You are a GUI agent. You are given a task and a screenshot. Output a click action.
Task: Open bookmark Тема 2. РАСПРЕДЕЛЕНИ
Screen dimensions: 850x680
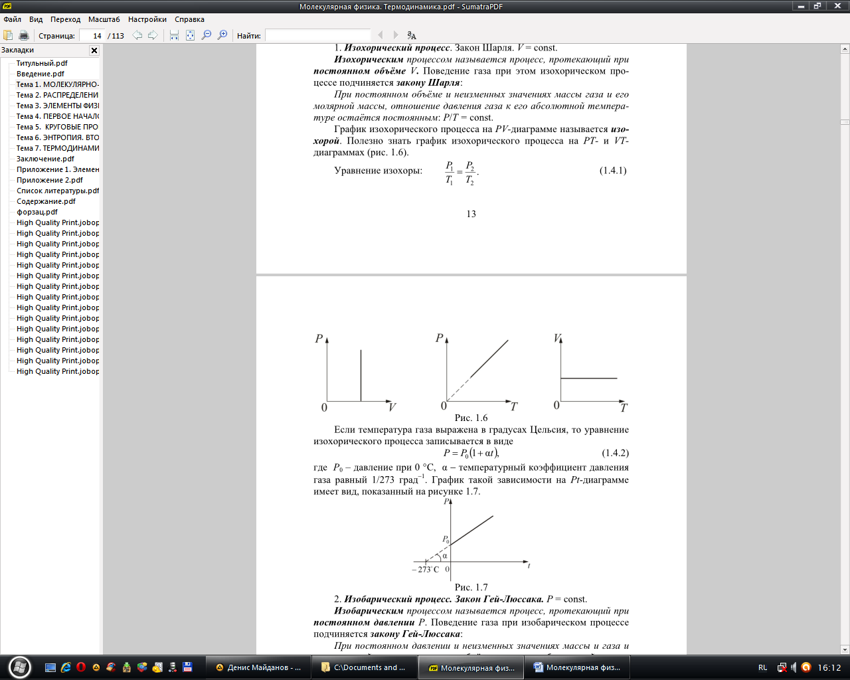[x=58, y=95]
